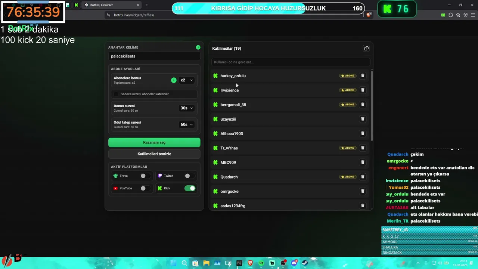Delete Tr_wYnas from the list
Viewport: 478px width, 269px height.
pyautogui.click(x=362, y=148)
